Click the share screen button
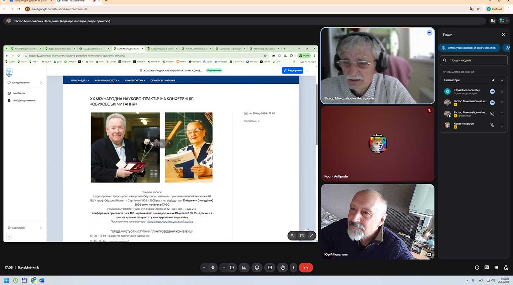This screenshot has width=513, height=285. point(244,268)
